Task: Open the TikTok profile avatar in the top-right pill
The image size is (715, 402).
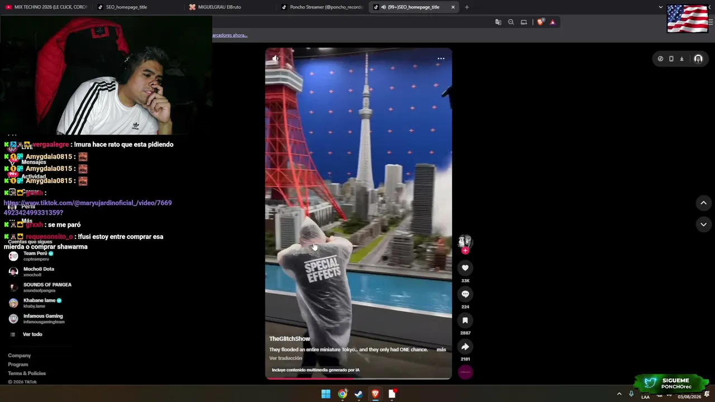Action: point(698,59)
